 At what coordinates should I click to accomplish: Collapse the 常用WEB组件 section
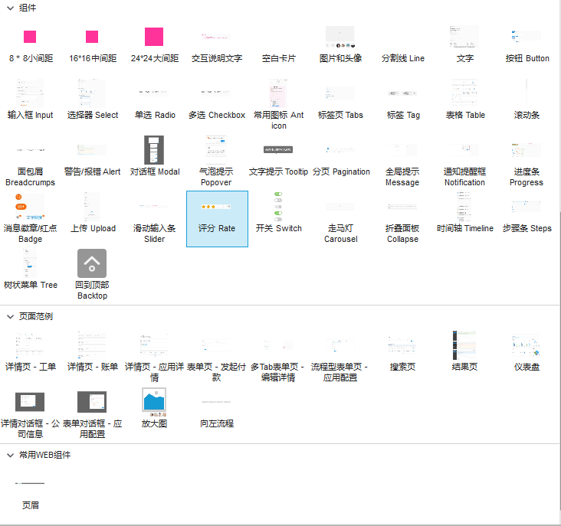10,455
